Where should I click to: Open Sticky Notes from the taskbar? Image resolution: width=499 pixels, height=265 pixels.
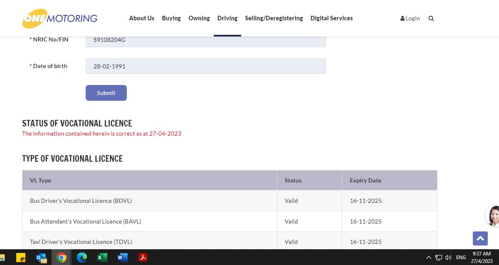tap(21, 258)
